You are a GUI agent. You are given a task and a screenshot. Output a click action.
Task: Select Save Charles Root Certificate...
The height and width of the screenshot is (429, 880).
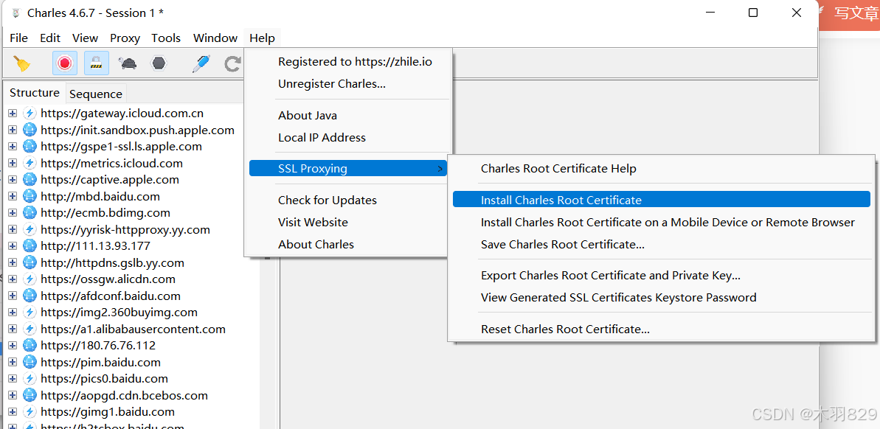point(661,245)
